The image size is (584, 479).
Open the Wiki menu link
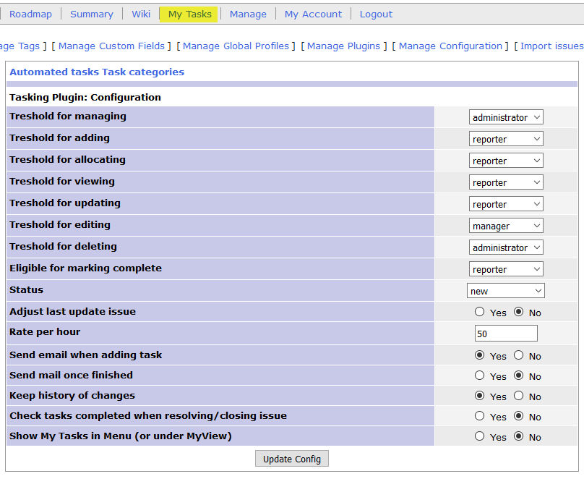point(141,14)
